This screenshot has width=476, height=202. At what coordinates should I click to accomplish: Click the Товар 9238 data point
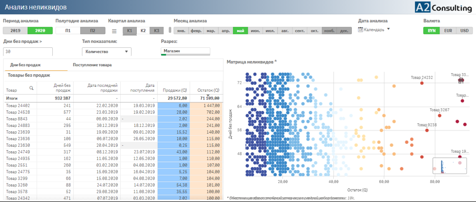click(x=427, y=130)
